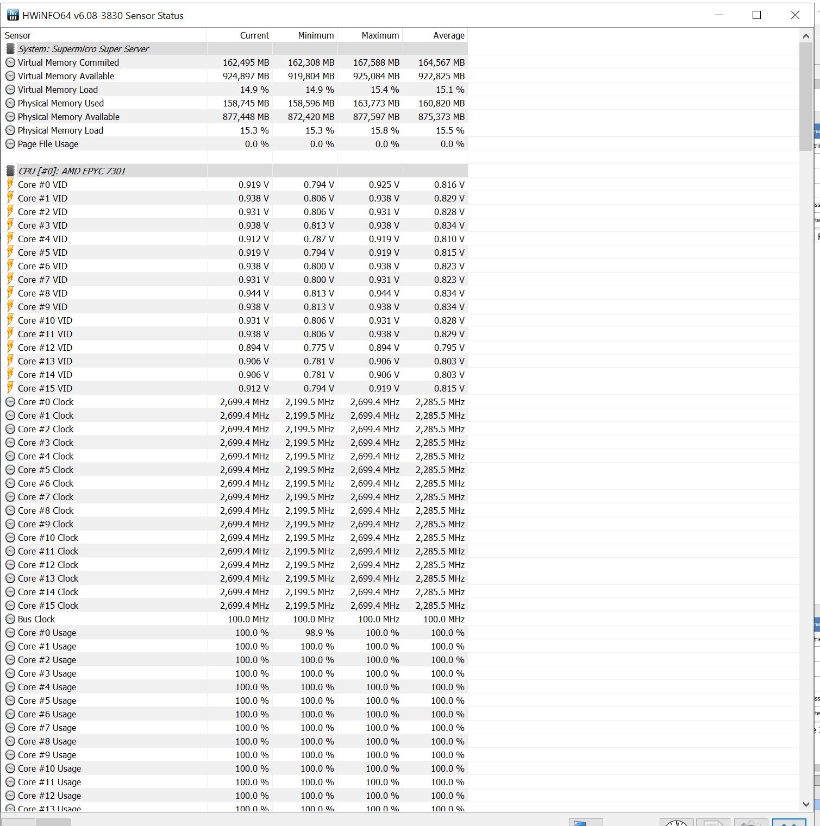Select the Core #2 VID row label
The height and width of the screenshot is (826, 820).
pos(42,212)
